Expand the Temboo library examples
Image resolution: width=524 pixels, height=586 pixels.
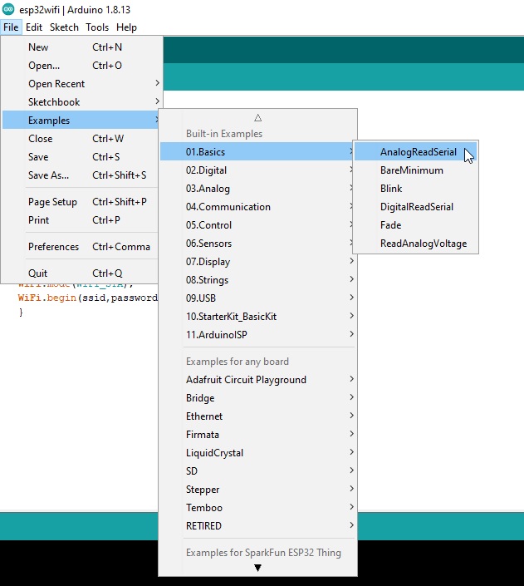pyautogui.click(x=257, y=508)
